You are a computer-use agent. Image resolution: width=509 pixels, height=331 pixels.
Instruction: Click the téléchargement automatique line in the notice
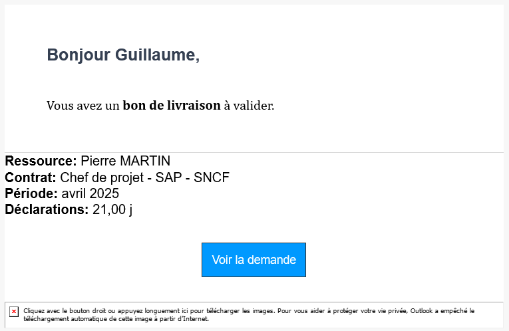116,319
